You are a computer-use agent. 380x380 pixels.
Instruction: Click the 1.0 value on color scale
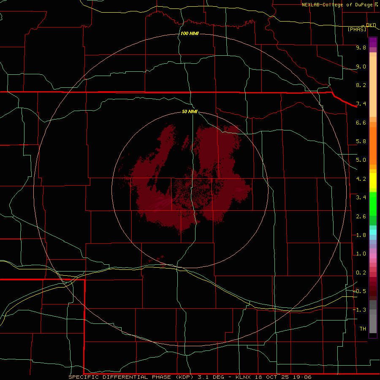coord(361,254)
